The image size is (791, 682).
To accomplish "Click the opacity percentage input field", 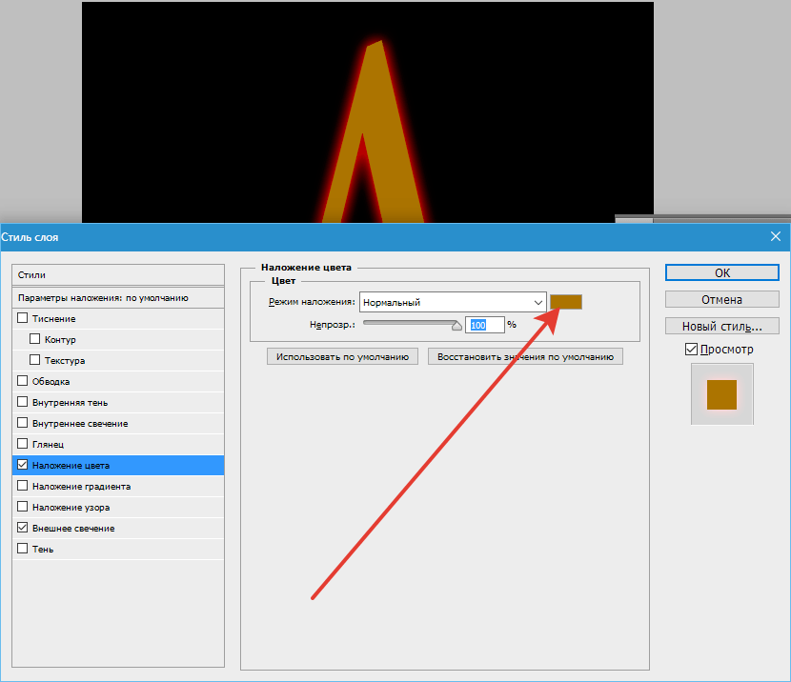I will pos(484,325).
